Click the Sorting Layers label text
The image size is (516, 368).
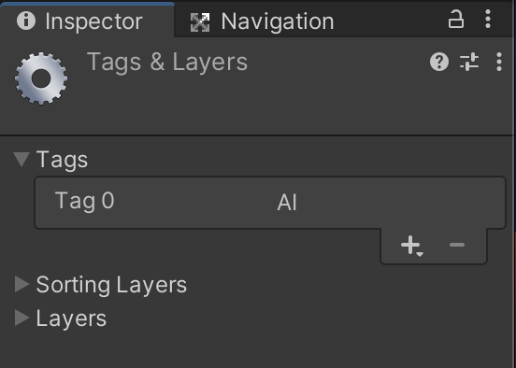coord(111,285)
